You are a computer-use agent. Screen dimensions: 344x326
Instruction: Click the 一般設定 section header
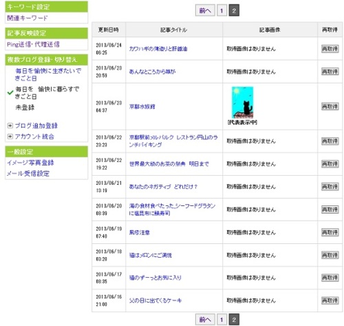(x=46, y=152)
